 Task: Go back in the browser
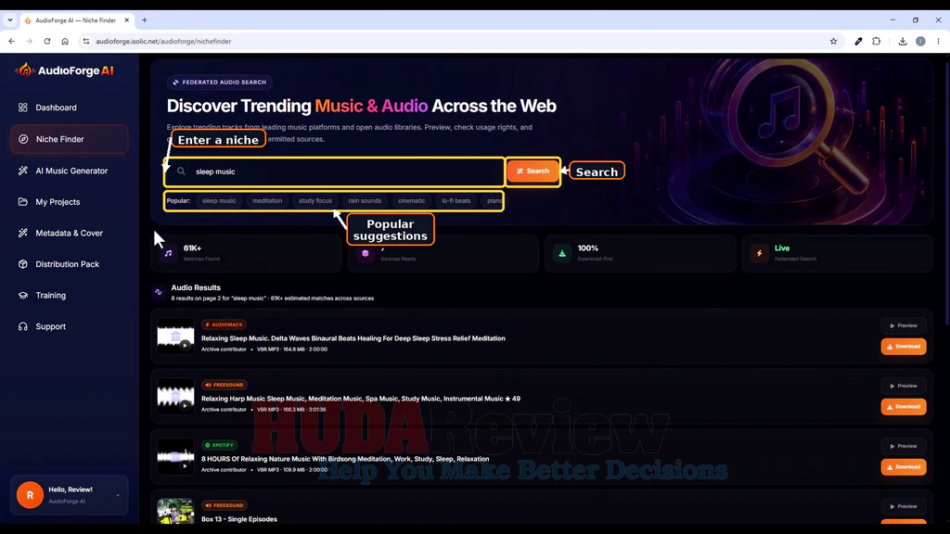pyautogui.click(x=11, y=41)
